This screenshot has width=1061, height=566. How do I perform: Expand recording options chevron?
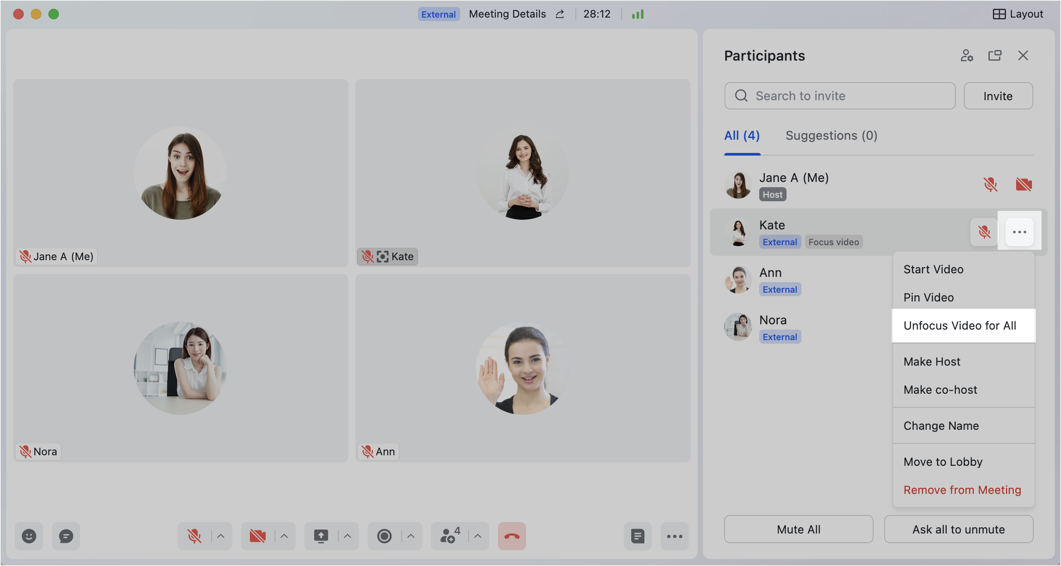point(411,536)
